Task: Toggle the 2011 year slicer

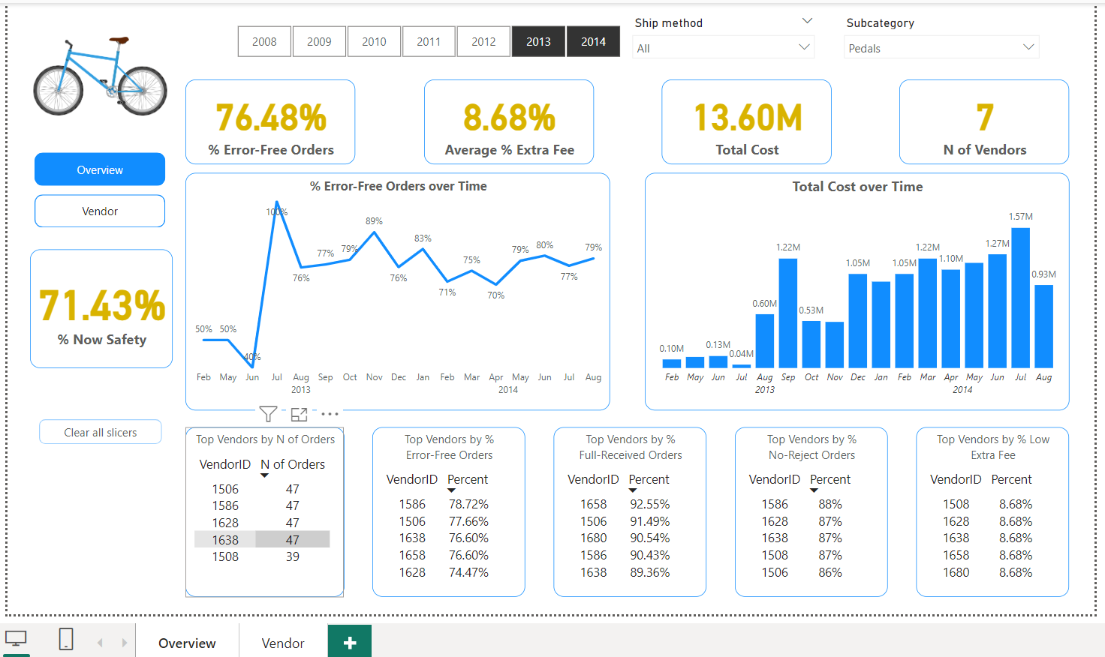Action: 429,41
